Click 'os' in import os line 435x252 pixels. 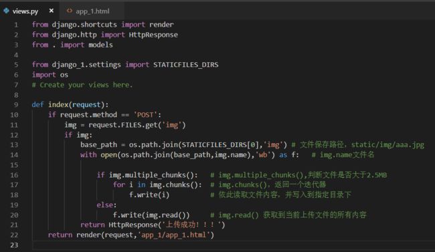(x=64, y=75)
